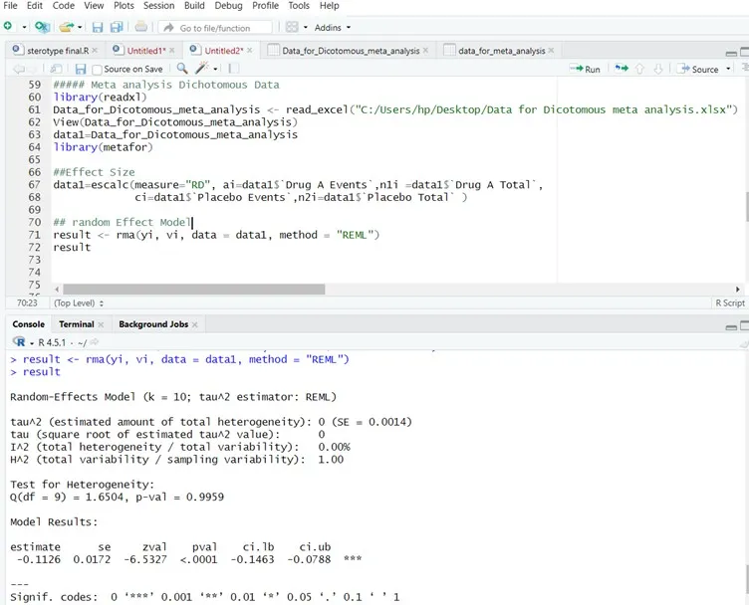Click the Show in new window icon
The image size is (749, 605).
pyautogui.click(x=56, y=70)
